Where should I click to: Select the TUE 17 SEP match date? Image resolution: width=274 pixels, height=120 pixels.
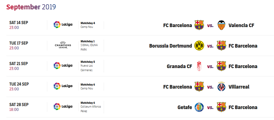pyautogui.click(x=19, y=43)
